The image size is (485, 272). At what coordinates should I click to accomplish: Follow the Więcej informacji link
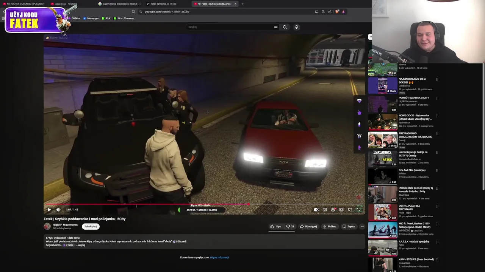point(219,258)
